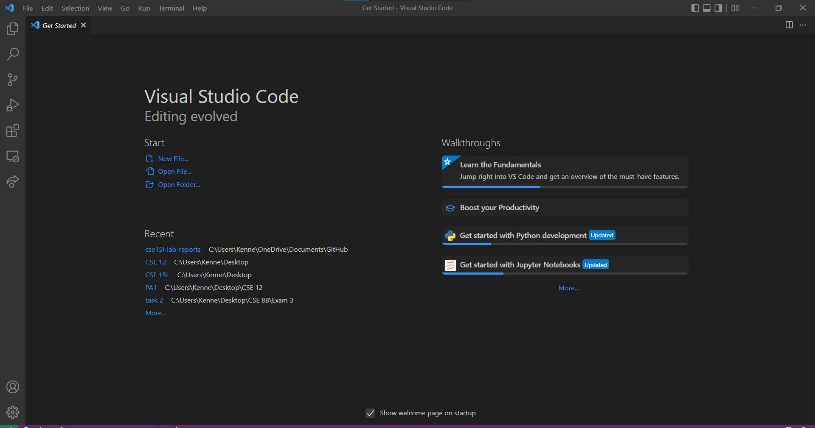Split the editor to the right
815x428 pixels.
point(789,25)
